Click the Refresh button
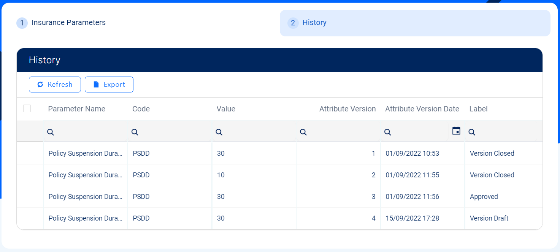 [x=55, y=85]
